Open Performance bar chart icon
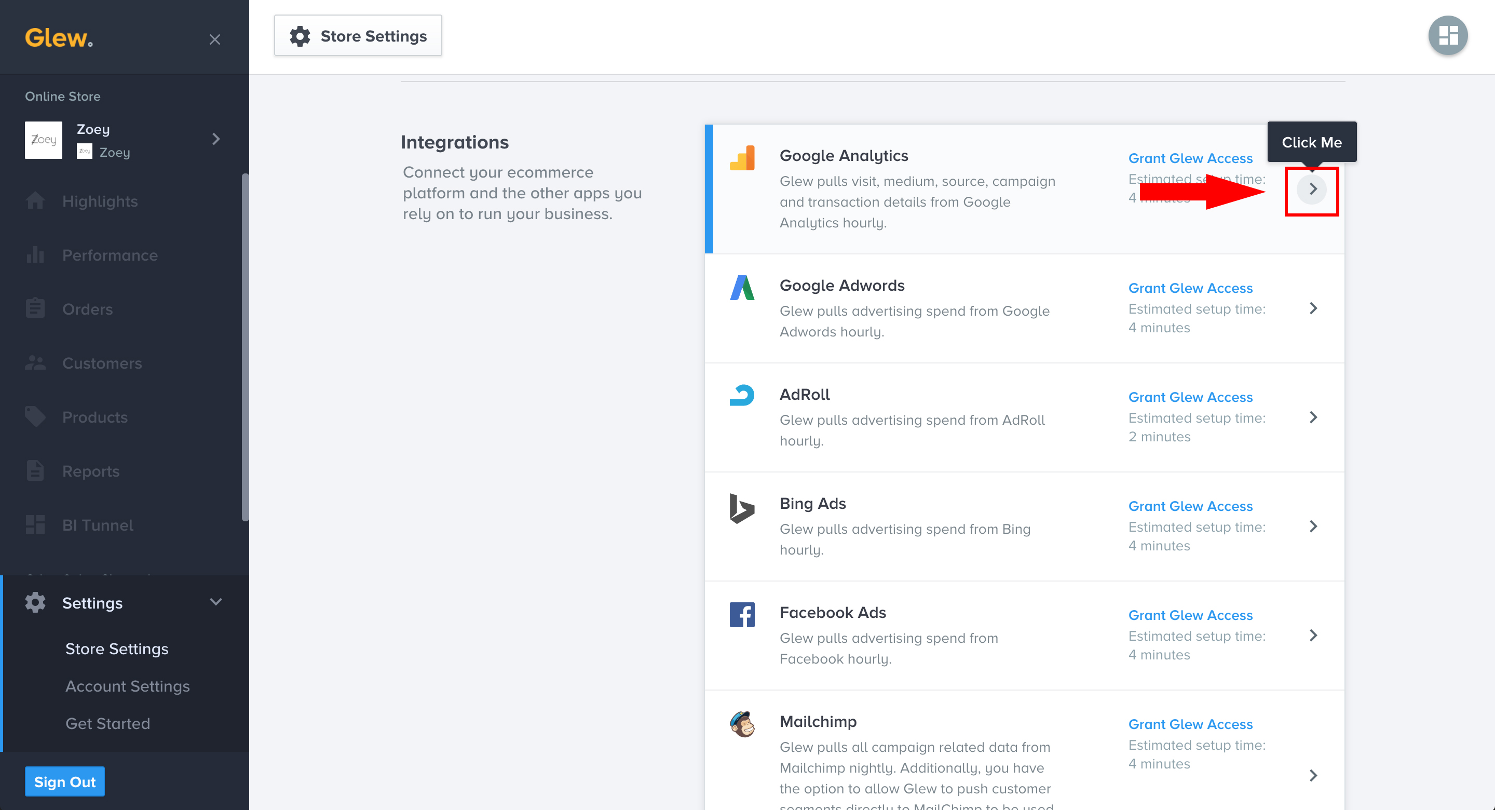 (x=35, y=255)
